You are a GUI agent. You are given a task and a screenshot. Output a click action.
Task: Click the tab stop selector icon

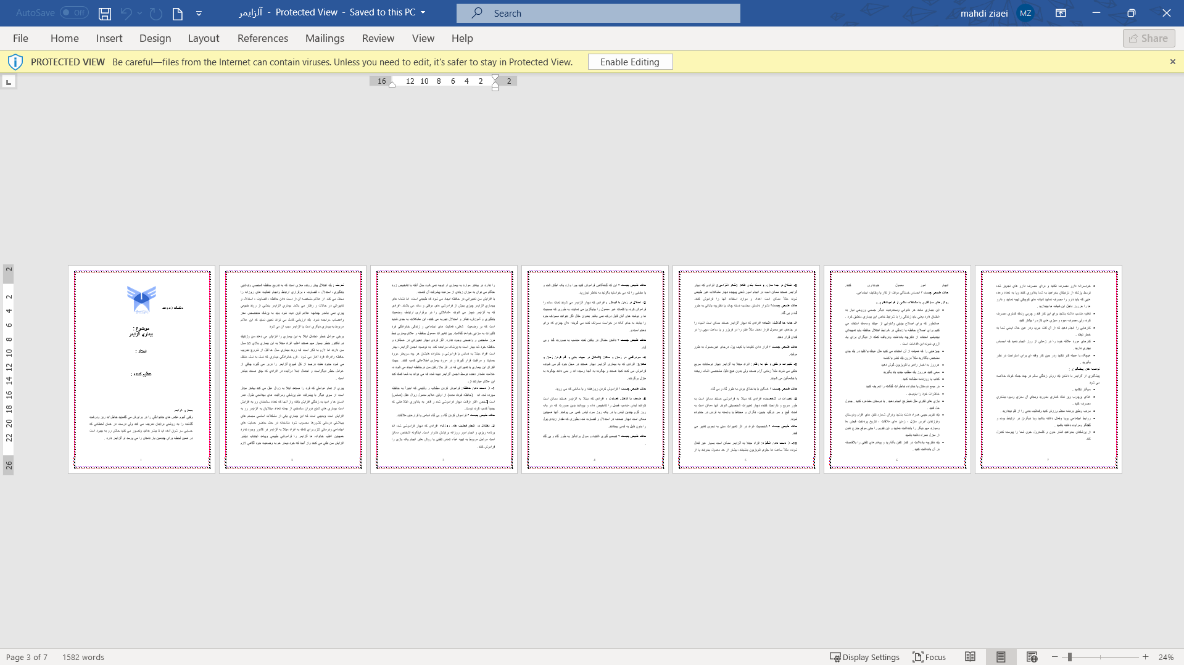tap(9, 81)
